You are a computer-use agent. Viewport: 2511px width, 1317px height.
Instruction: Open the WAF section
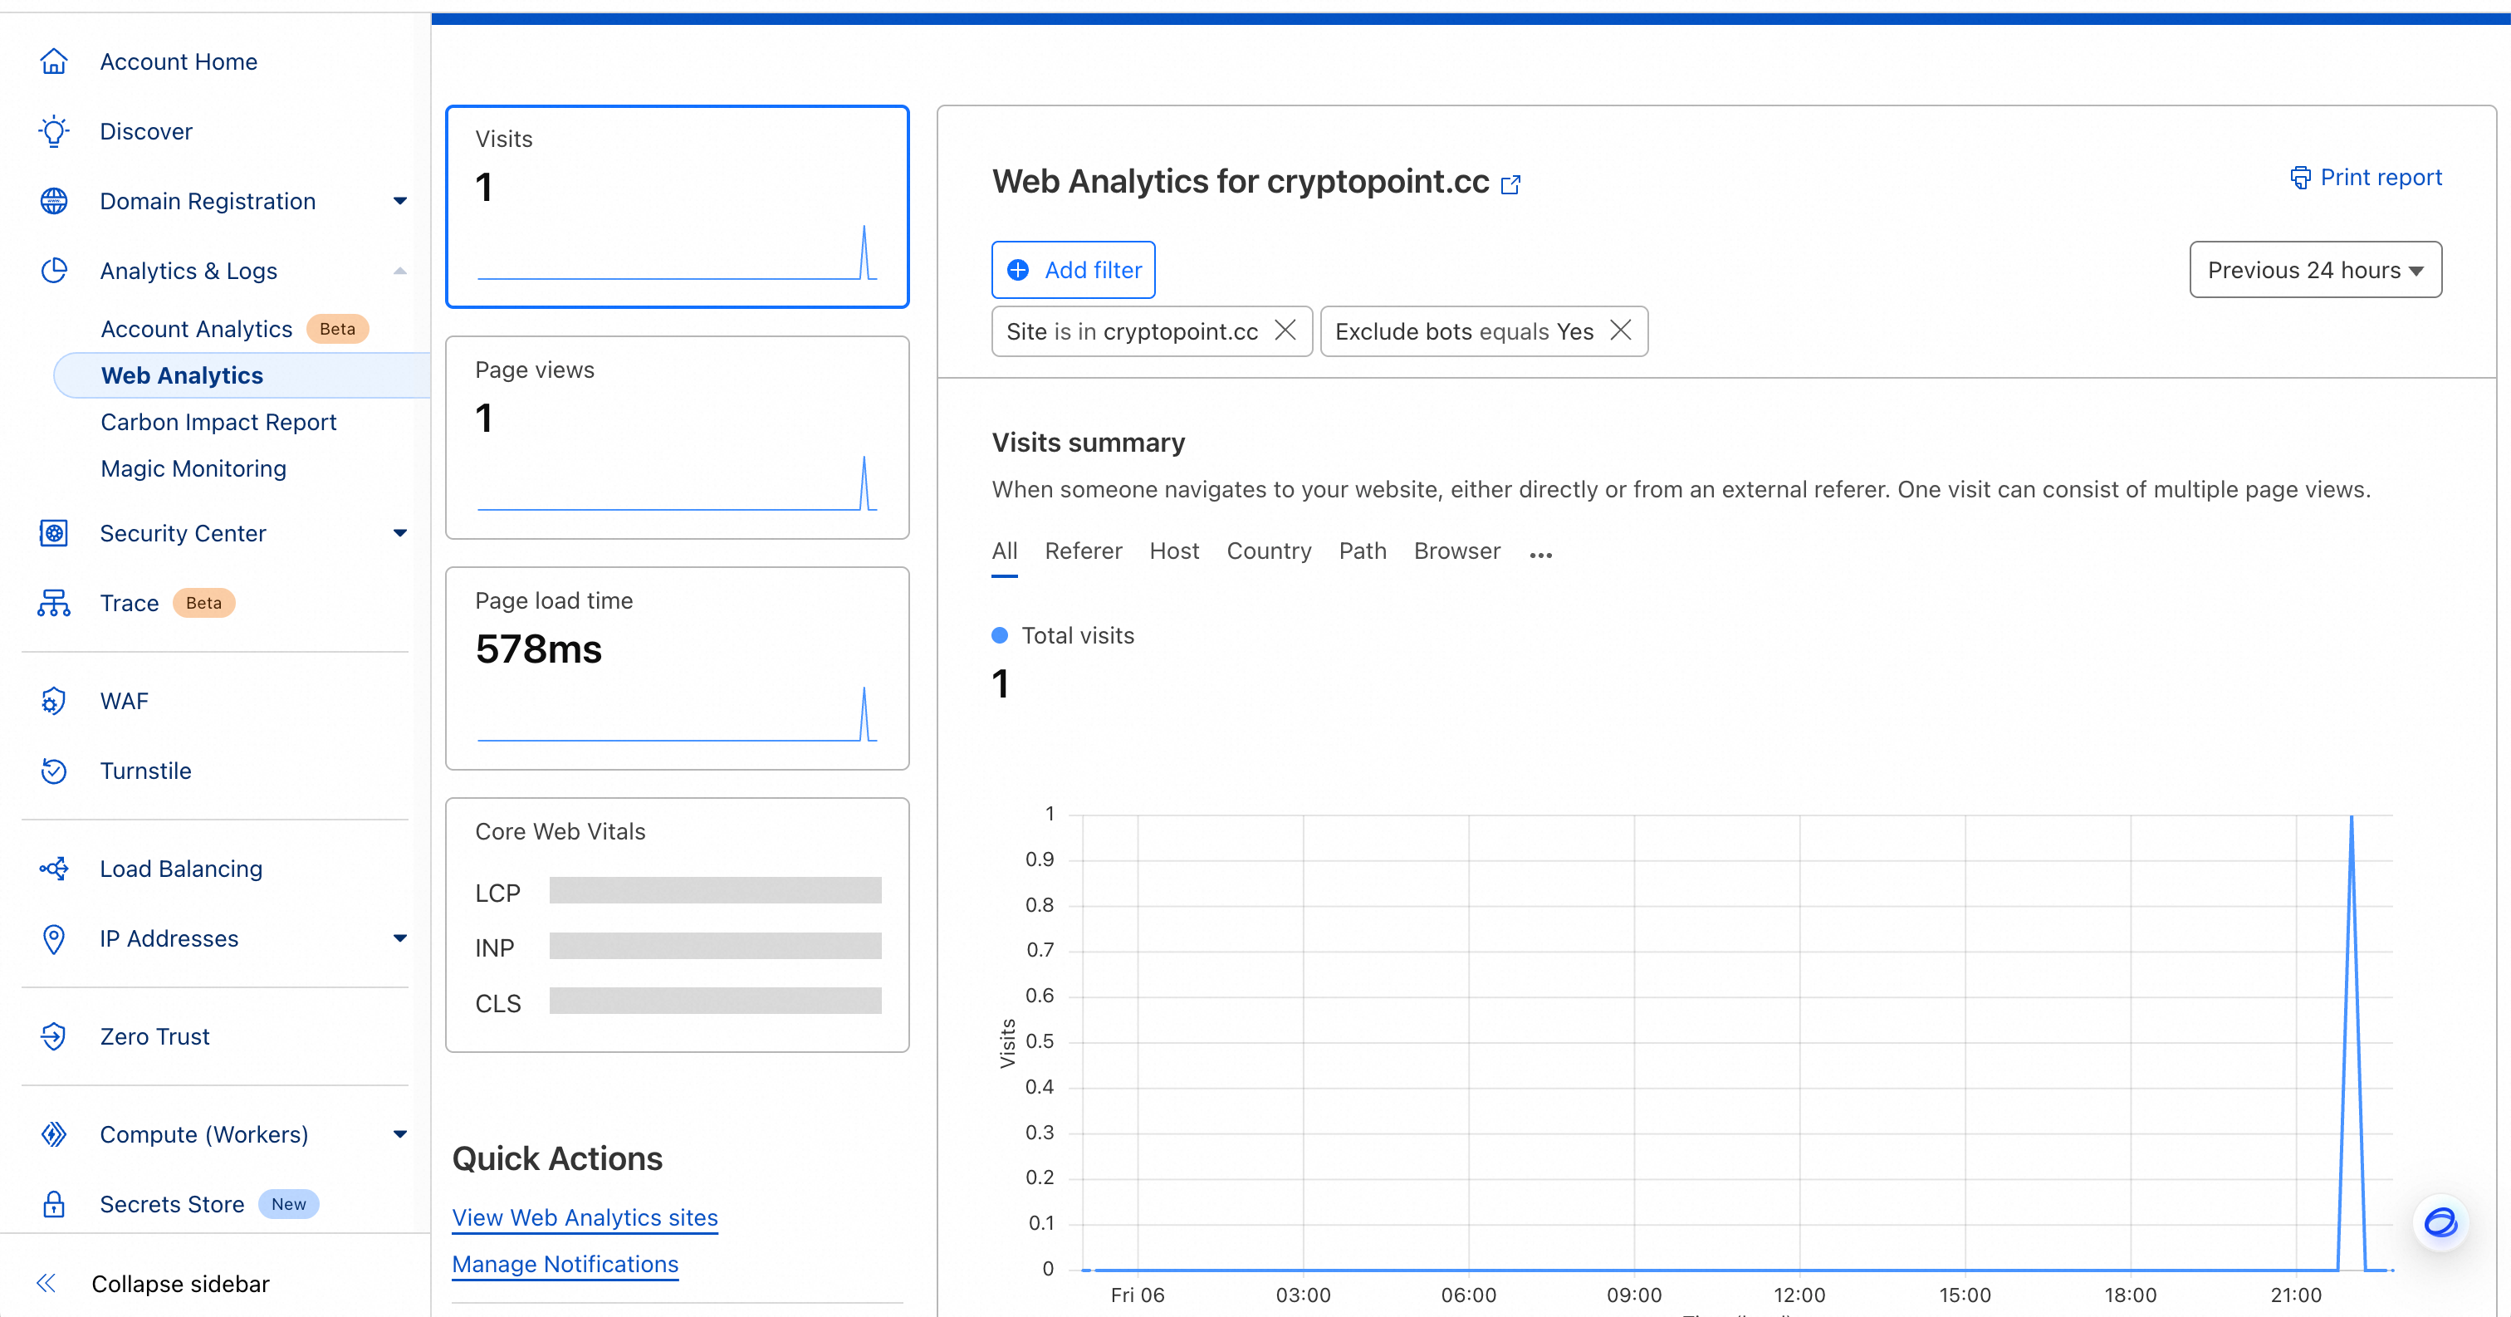tap(124, 701)
